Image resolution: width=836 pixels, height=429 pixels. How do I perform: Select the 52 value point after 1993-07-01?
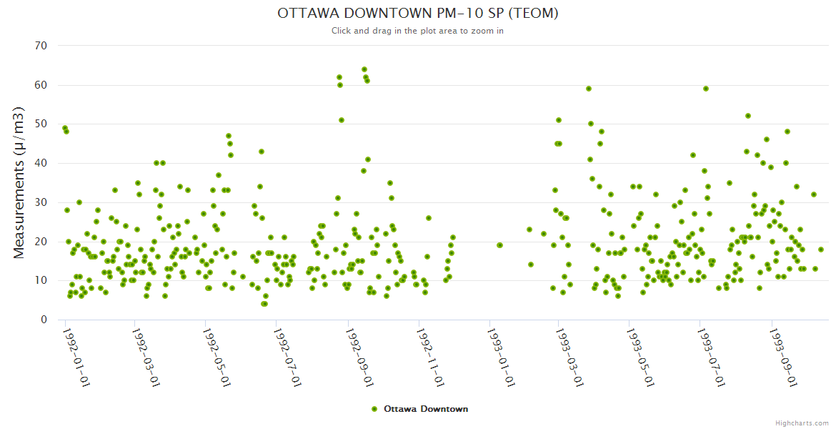click(x=748, y=116)
